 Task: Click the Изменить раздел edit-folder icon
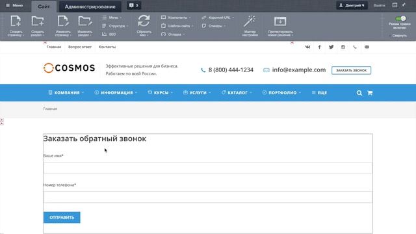click(85, 21)
